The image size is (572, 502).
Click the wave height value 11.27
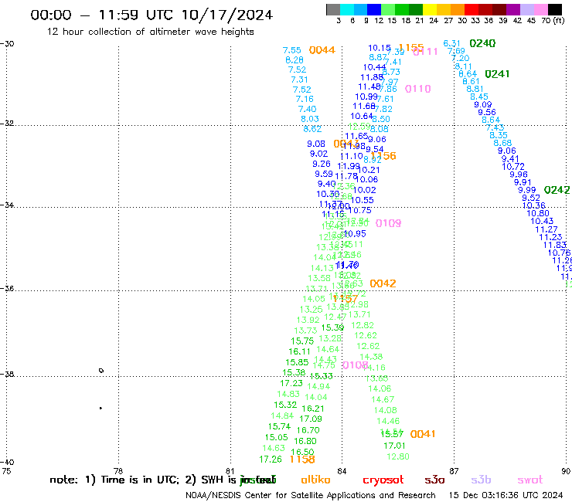[x=546, y=229]
